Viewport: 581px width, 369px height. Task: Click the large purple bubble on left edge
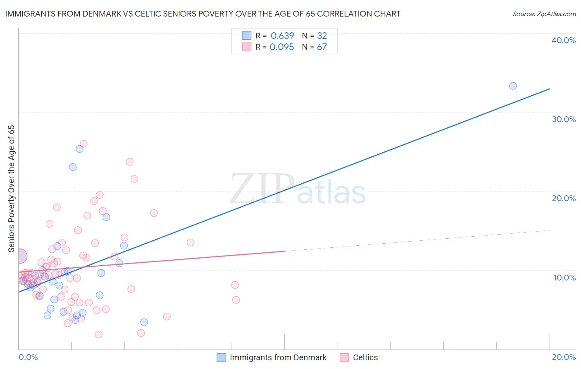(19, 256)
